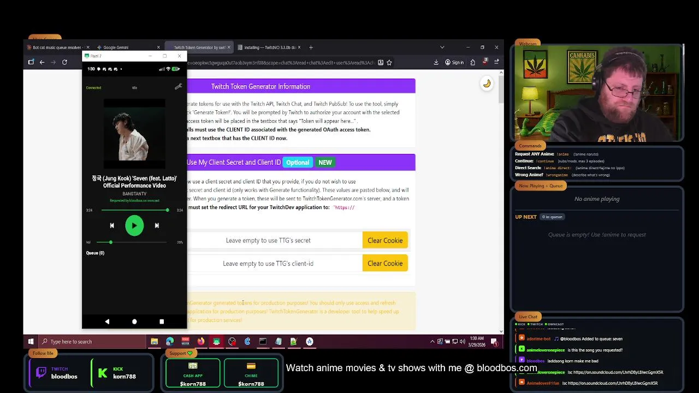The height and width of the screenshot is (393, 699).
Task: Click the client secret input field
Action: point(275,240)
